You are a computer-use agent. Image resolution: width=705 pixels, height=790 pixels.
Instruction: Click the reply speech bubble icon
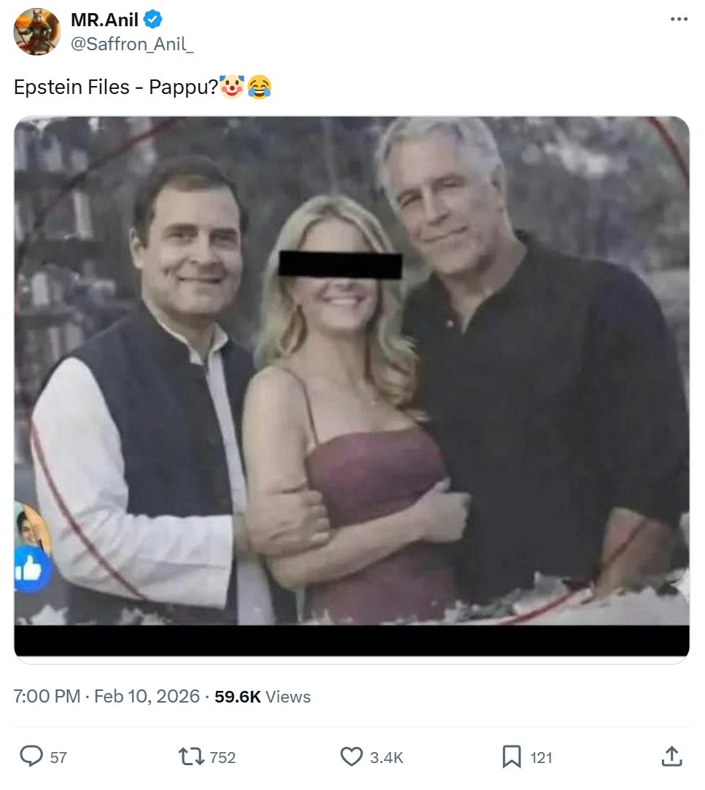(x=31, y=757)
